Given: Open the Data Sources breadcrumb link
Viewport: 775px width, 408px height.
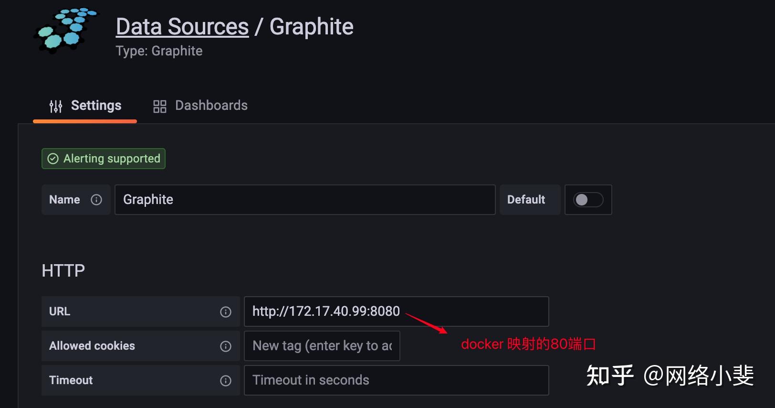Looking at the screenshot, I should coord(182,27).
